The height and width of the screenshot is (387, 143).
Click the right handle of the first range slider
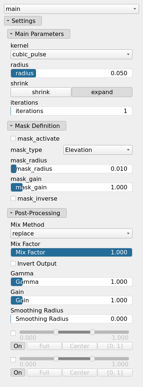tap(92, 332)
